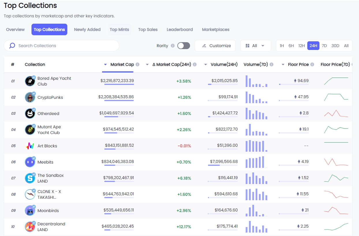Click the Search Collections input field

pyautogui.click(x=62, y=46)
